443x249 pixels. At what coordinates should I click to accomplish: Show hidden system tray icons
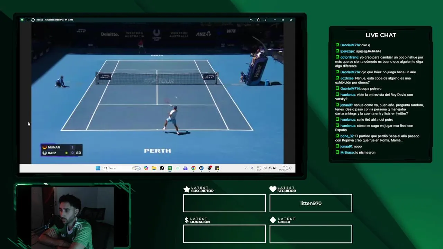coord(246,168)
